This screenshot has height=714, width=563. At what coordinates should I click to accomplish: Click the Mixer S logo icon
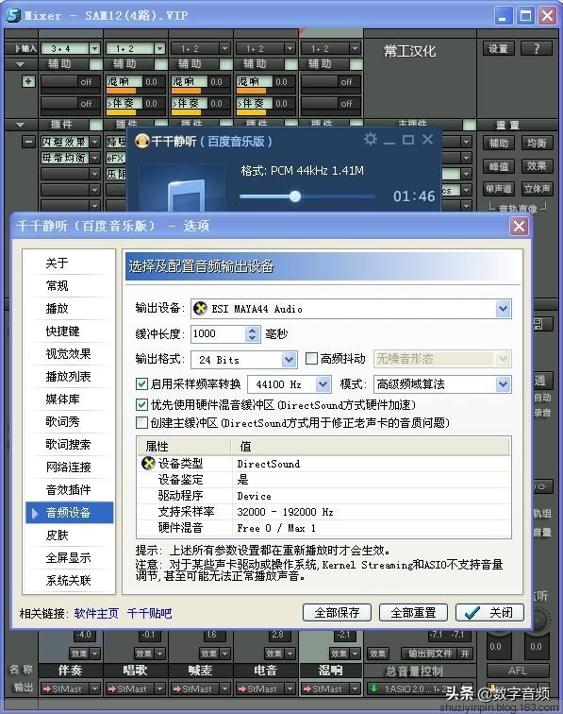coord(13,15)
